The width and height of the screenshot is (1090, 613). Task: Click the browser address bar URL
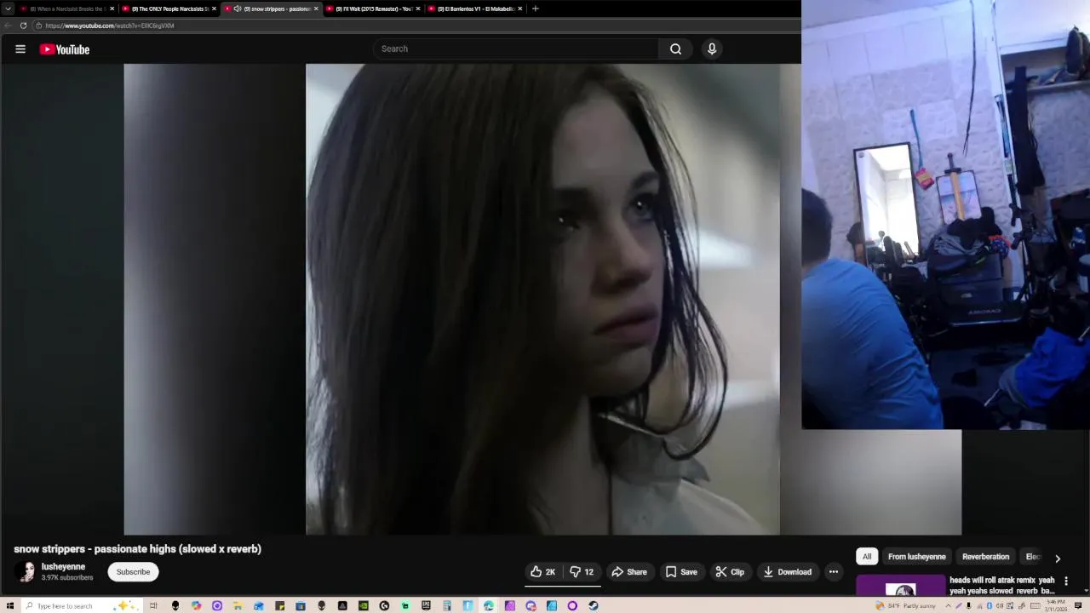tap(110, 26)
